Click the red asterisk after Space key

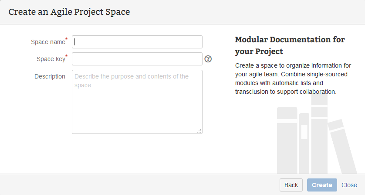coord(67,57)
